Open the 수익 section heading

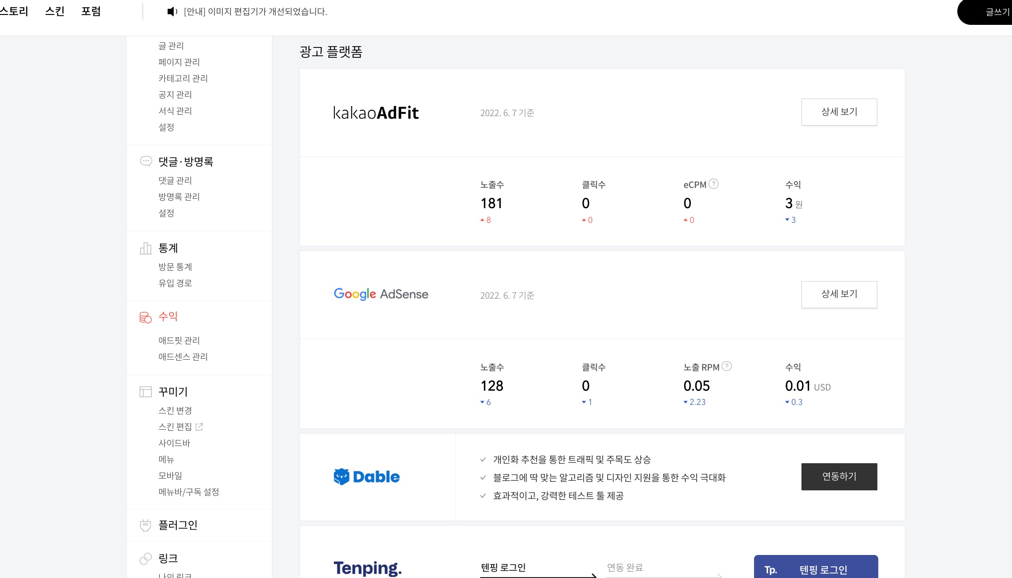[x=168, y=316]
